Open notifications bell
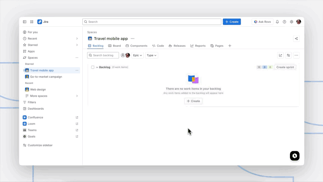The height and width of the screenshot is (182, 323). point(277,22)
